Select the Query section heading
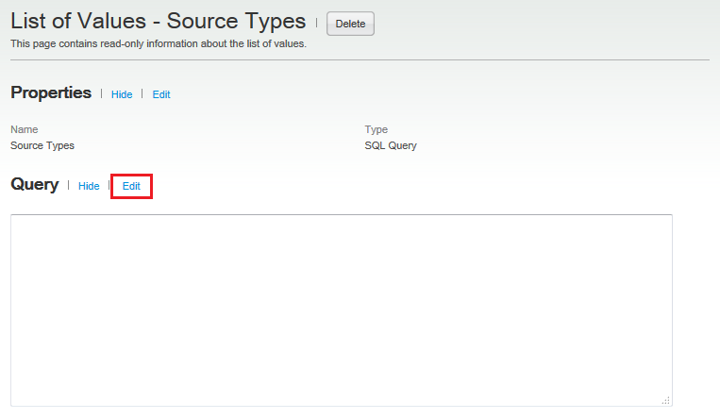The image size is (720, 419). 34,185
